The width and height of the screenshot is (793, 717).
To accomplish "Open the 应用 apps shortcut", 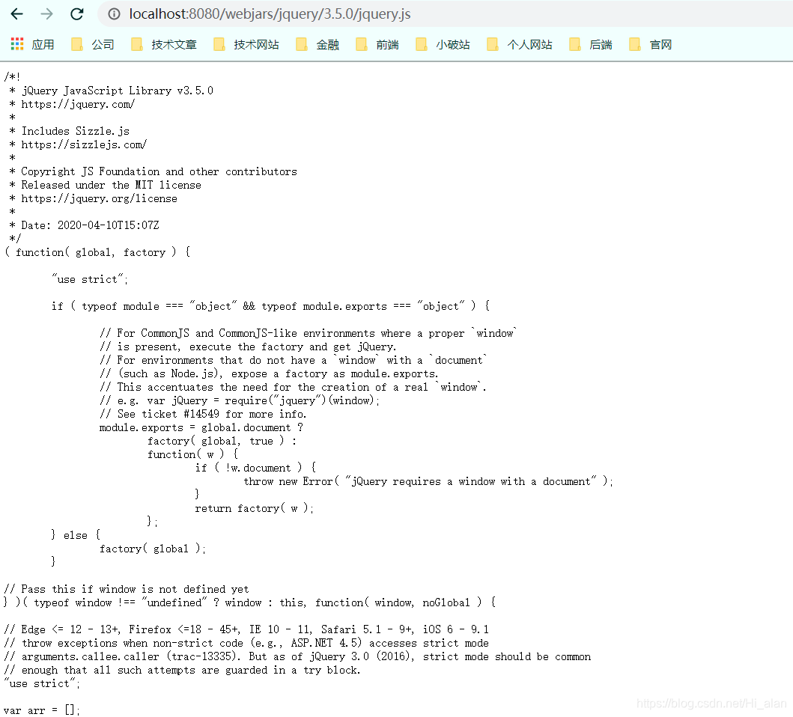I will [x=32, y=44].
